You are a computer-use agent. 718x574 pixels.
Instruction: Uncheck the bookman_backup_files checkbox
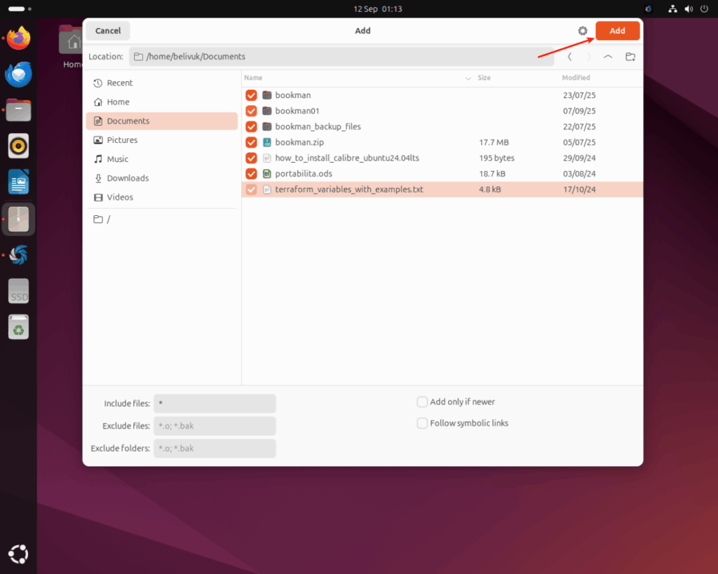252,126
